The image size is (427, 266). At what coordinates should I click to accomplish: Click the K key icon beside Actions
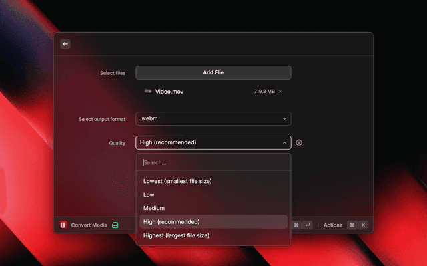click(364, 225)
